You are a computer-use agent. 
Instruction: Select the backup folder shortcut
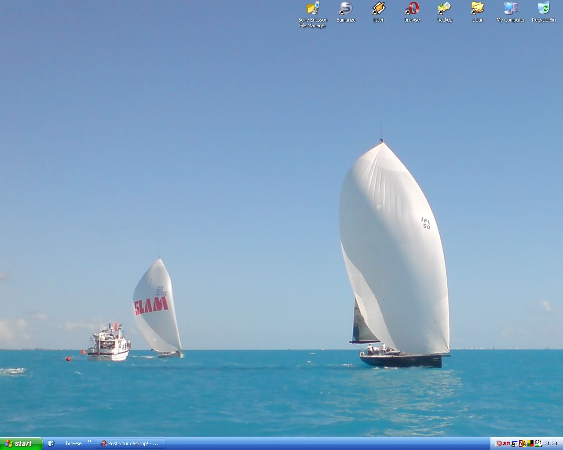point(445,12)
